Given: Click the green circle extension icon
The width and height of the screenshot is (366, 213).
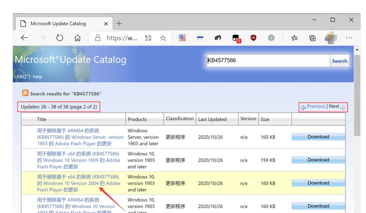Looking at the screenshot, I should 271,37.
